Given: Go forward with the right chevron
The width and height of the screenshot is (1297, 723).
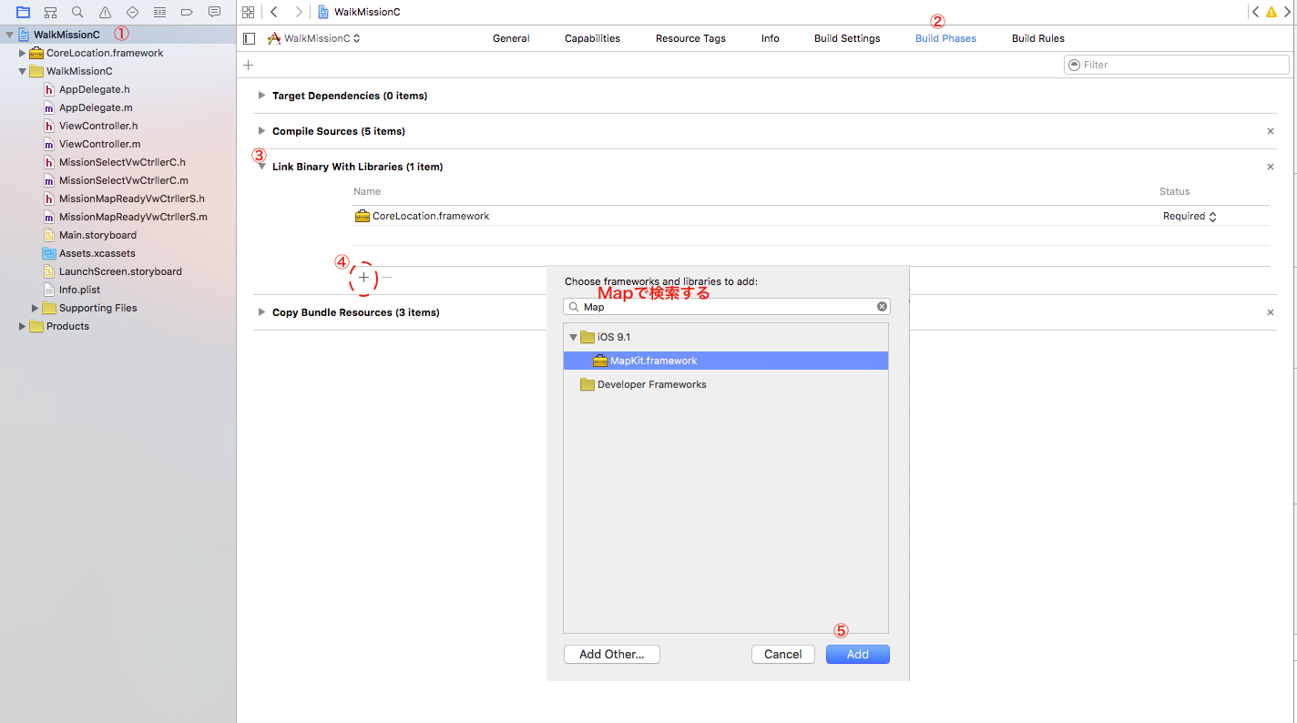Looking at the screenshot, I should pyautogui.click(x=298, y=12).
